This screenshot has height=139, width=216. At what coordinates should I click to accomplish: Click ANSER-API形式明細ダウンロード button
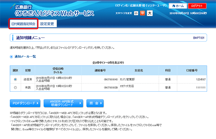tap(63, 103)
